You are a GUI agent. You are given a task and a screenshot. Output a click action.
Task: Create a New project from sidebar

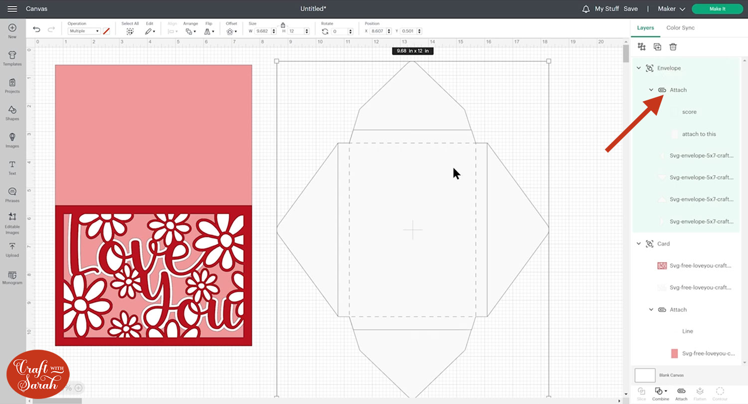(x=12, y=31)
